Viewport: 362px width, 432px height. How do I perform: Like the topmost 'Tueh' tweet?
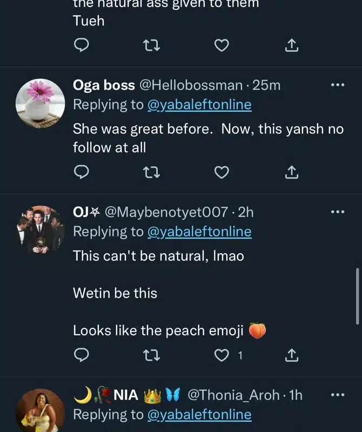[222, 46]
